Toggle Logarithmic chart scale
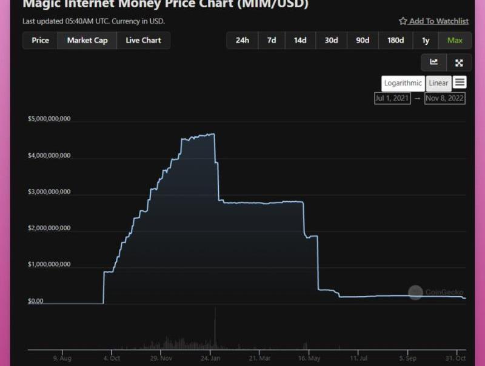485x366 pixels. click(x=403, y=83)
